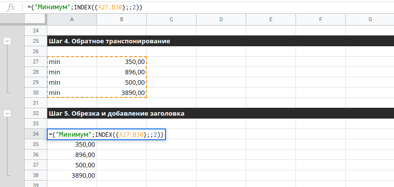394x187 pixels.
Task: Select row 37 header
Action: point(35,165)
